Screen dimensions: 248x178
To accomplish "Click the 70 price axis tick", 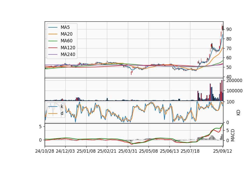I will click(x=229, y=48).
